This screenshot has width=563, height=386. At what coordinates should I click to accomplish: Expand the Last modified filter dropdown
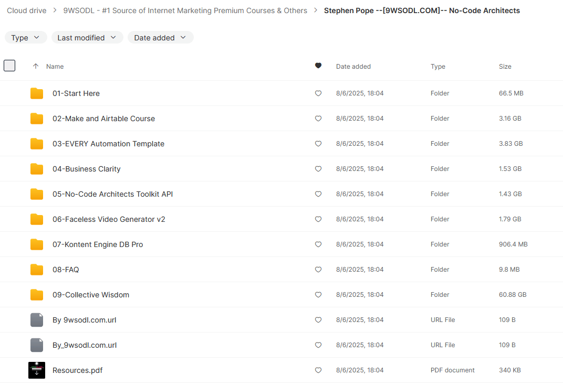87,38
